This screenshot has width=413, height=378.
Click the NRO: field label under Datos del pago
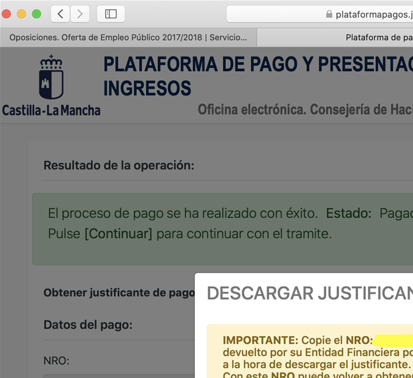click(x=56, y=360)
